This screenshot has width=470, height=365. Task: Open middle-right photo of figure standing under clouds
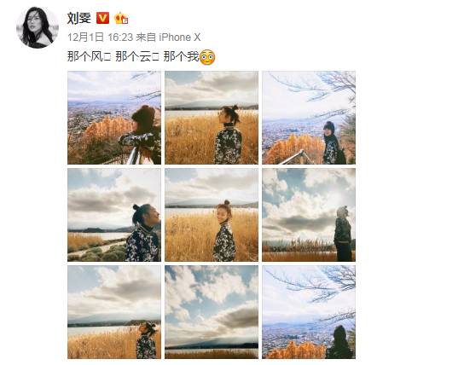coord(309,215)
